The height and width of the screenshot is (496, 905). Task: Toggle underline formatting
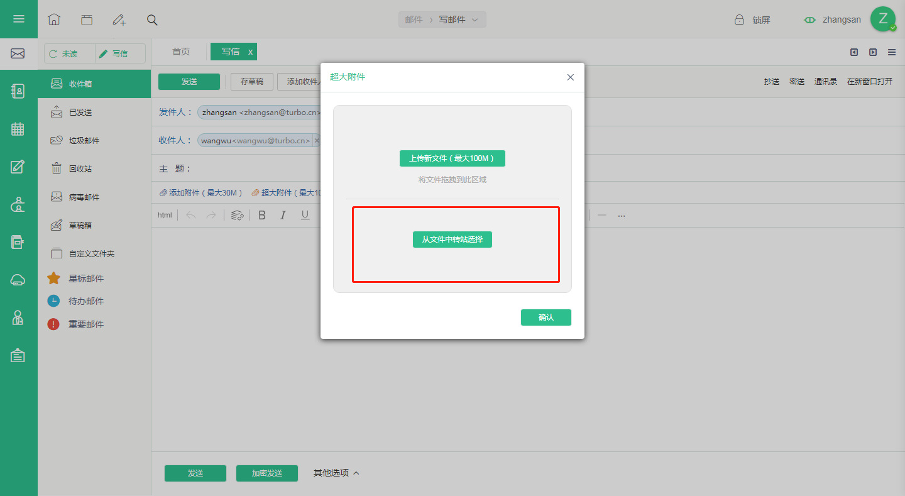(305, 215)
